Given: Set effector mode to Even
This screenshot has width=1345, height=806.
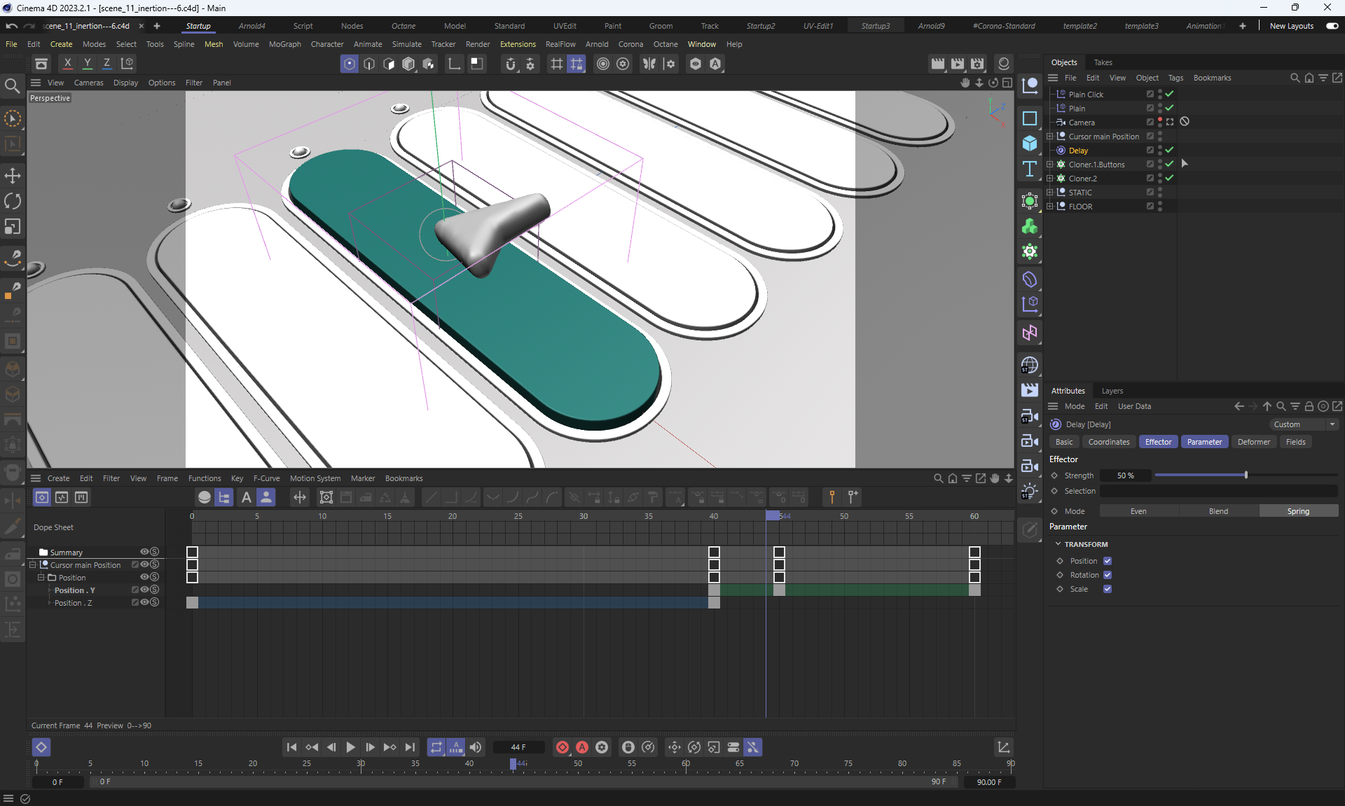Looking at the screenshot, I should 1138,511.
